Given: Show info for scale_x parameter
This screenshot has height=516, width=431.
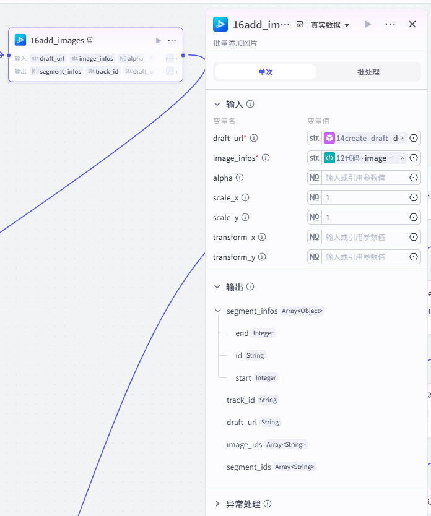Looking at the screenshot, I should click(x=245, y=197).
